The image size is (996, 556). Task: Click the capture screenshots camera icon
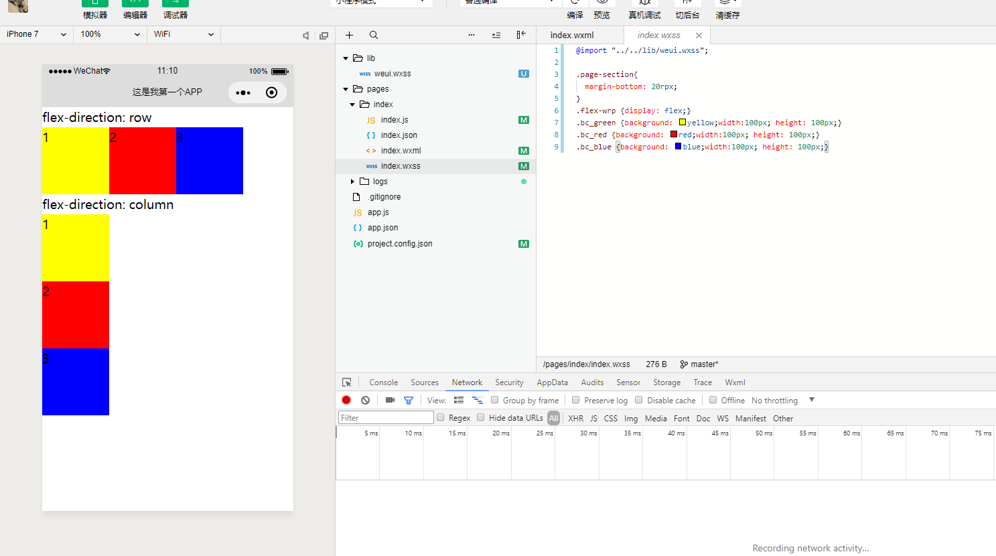390,400
